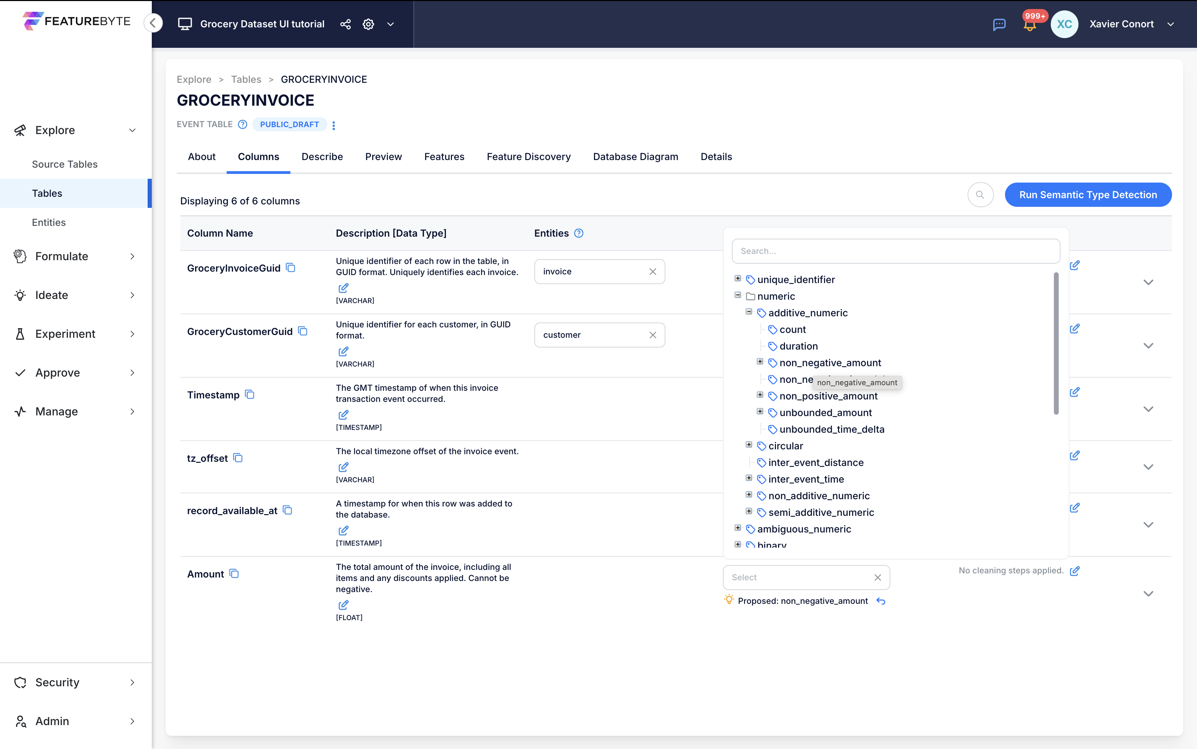Screen dimensions: 1197x749
Task: Open the user menu dropdown next to Xavier Conort
Action: pyautogui.click(x=1171, y=24)
